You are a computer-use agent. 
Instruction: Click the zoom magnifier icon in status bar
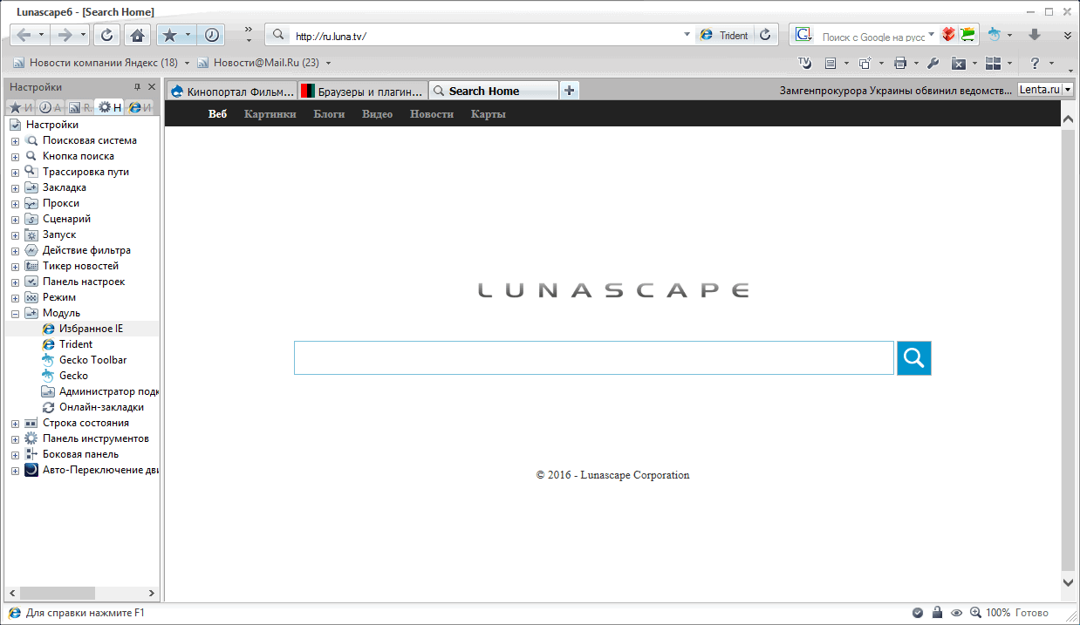[x=975, y=613]
